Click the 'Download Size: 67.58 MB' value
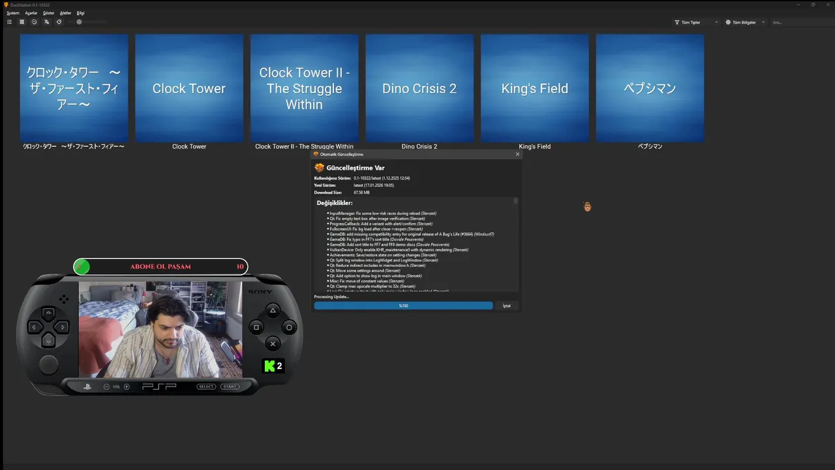The image size is (835, 470). pos(361,193)
